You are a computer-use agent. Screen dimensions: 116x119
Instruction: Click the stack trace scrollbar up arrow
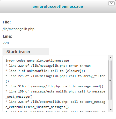[111, 58]
